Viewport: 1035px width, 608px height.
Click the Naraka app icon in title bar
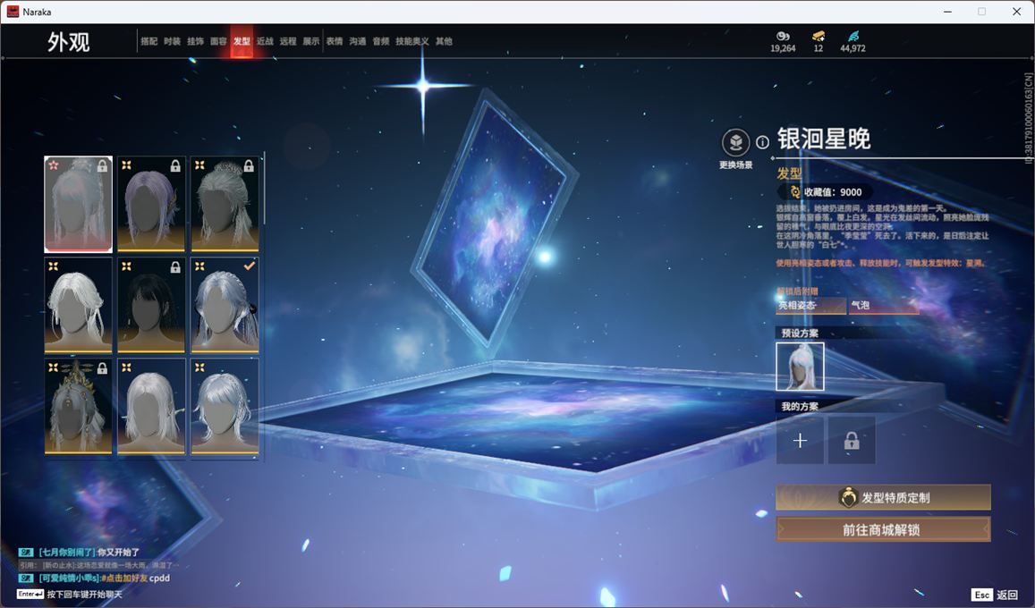(x=13, y=12)
